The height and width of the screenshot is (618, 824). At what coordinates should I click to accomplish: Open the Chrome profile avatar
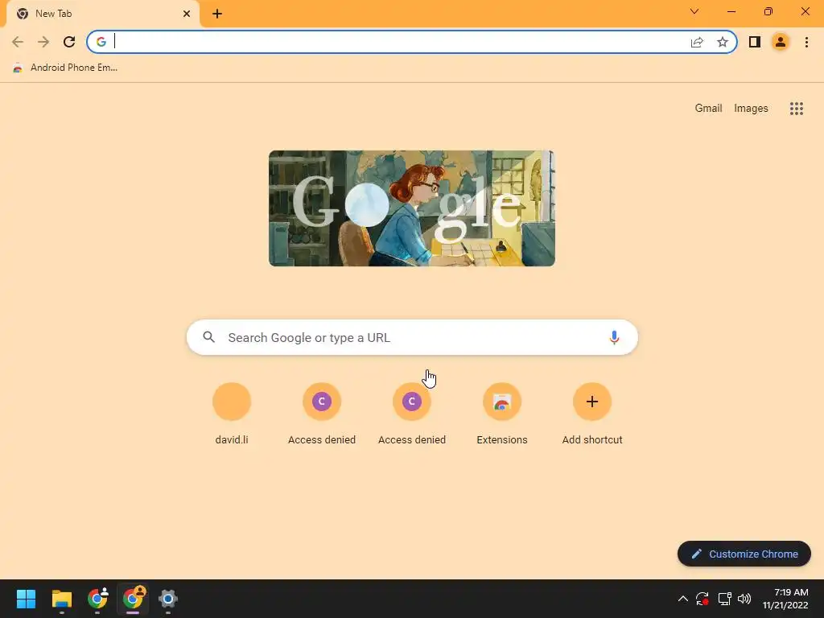tap(781, 42)
